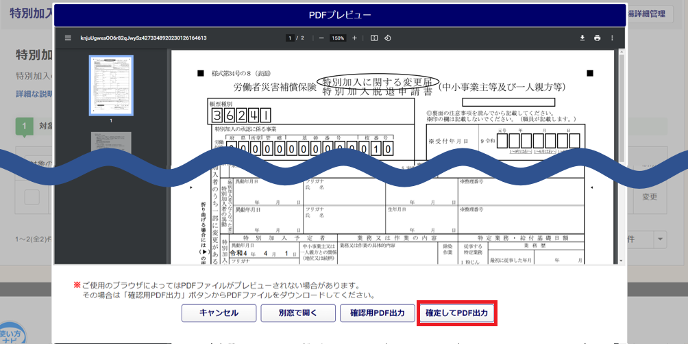Open the background page's count dropdown arrow
The image size is (688, 344).
[x=660, y=239]
